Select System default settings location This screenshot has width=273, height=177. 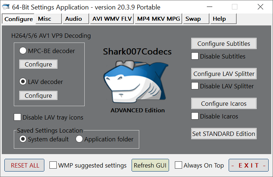point(23,139)
